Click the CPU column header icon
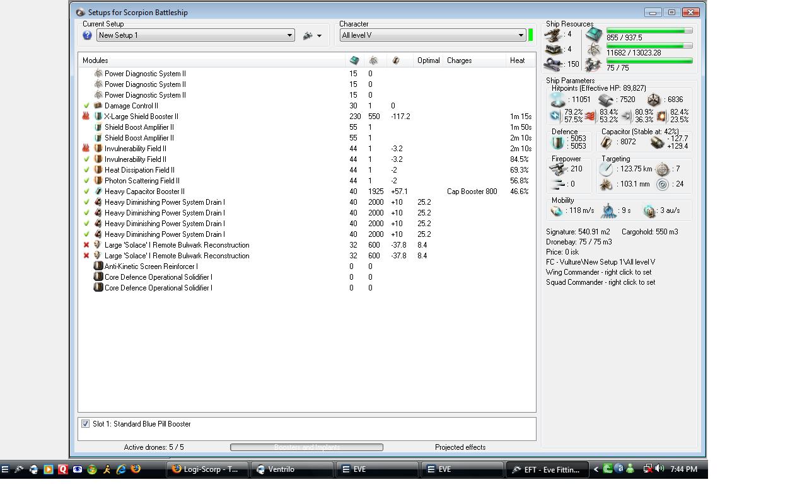807x504 pixels. (x=354, y=60)
